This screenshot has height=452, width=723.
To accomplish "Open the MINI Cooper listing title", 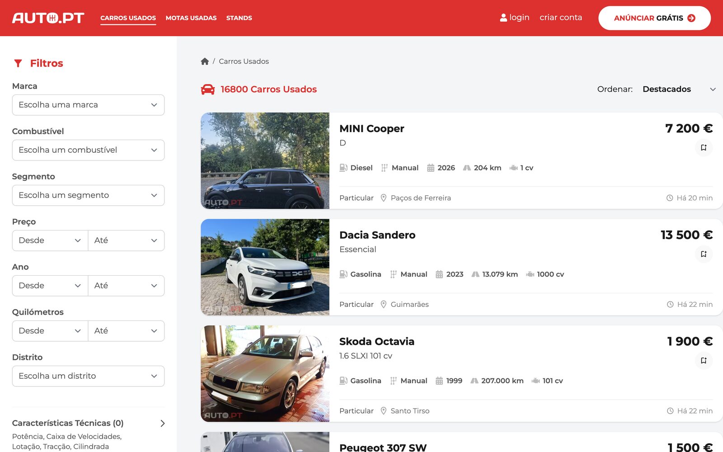I will click(x=371, y=128).
